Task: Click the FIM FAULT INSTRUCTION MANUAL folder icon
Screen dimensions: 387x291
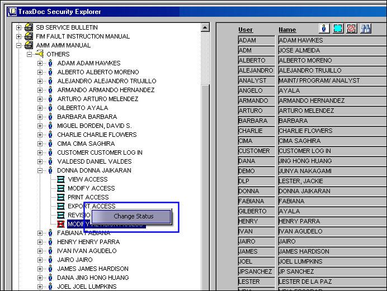Action: point(29,36)
